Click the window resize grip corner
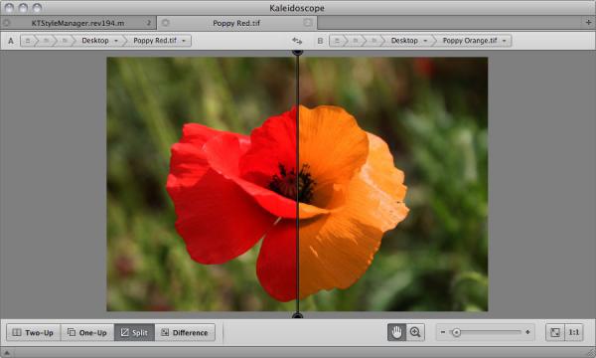This screenshot has width=596, height=358. pyautogui.click(x=591, y=353)
